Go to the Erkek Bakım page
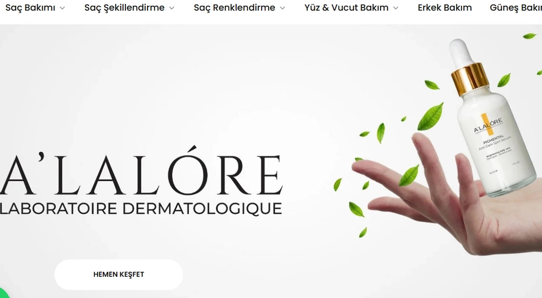542x298 pixels. (445, 8)
